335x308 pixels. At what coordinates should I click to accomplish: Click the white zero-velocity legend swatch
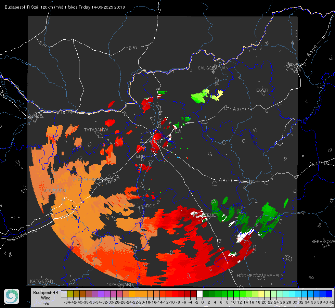(199, 294)
